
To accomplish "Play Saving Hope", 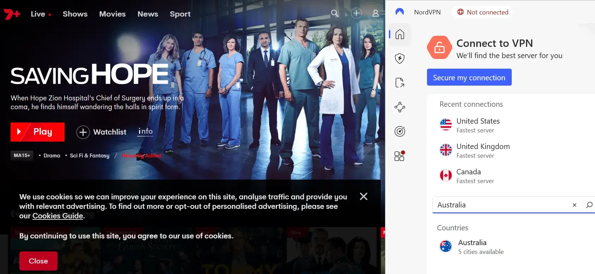I will tap(37, 132).
